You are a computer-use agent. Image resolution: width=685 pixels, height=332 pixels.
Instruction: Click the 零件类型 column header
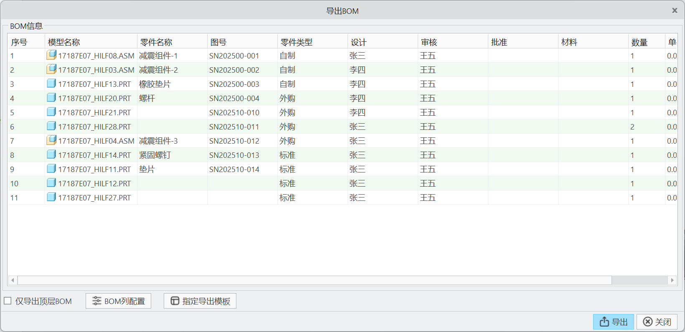click(297, 42)
